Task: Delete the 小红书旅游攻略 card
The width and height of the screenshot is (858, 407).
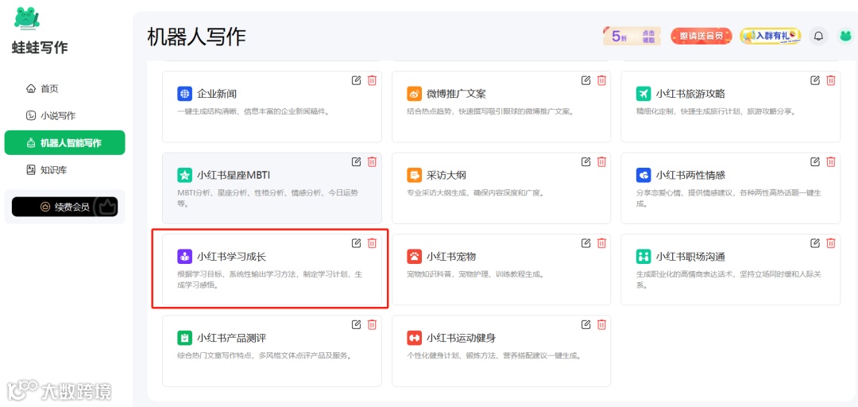Action: [831, 80]
